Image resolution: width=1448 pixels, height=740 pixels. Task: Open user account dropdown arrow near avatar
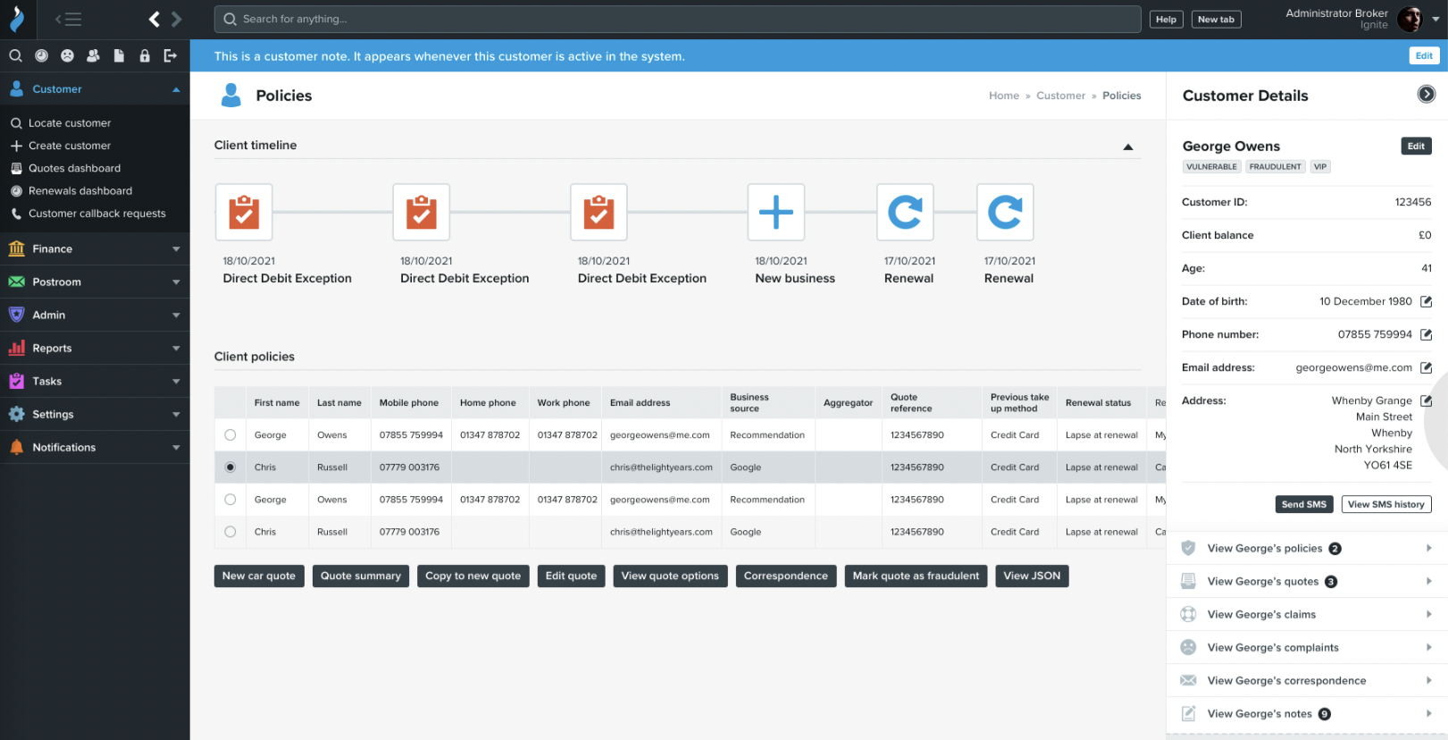click(x=1435, y=19)
